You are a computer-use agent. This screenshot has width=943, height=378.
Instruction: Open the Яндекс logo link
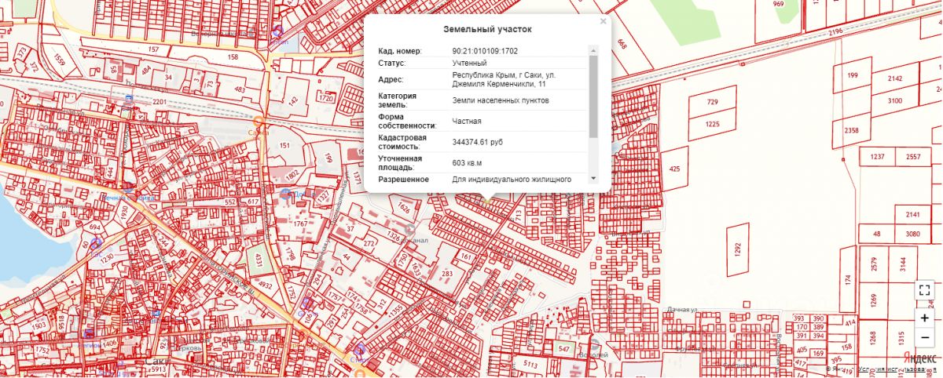click(x=914, y=357)
